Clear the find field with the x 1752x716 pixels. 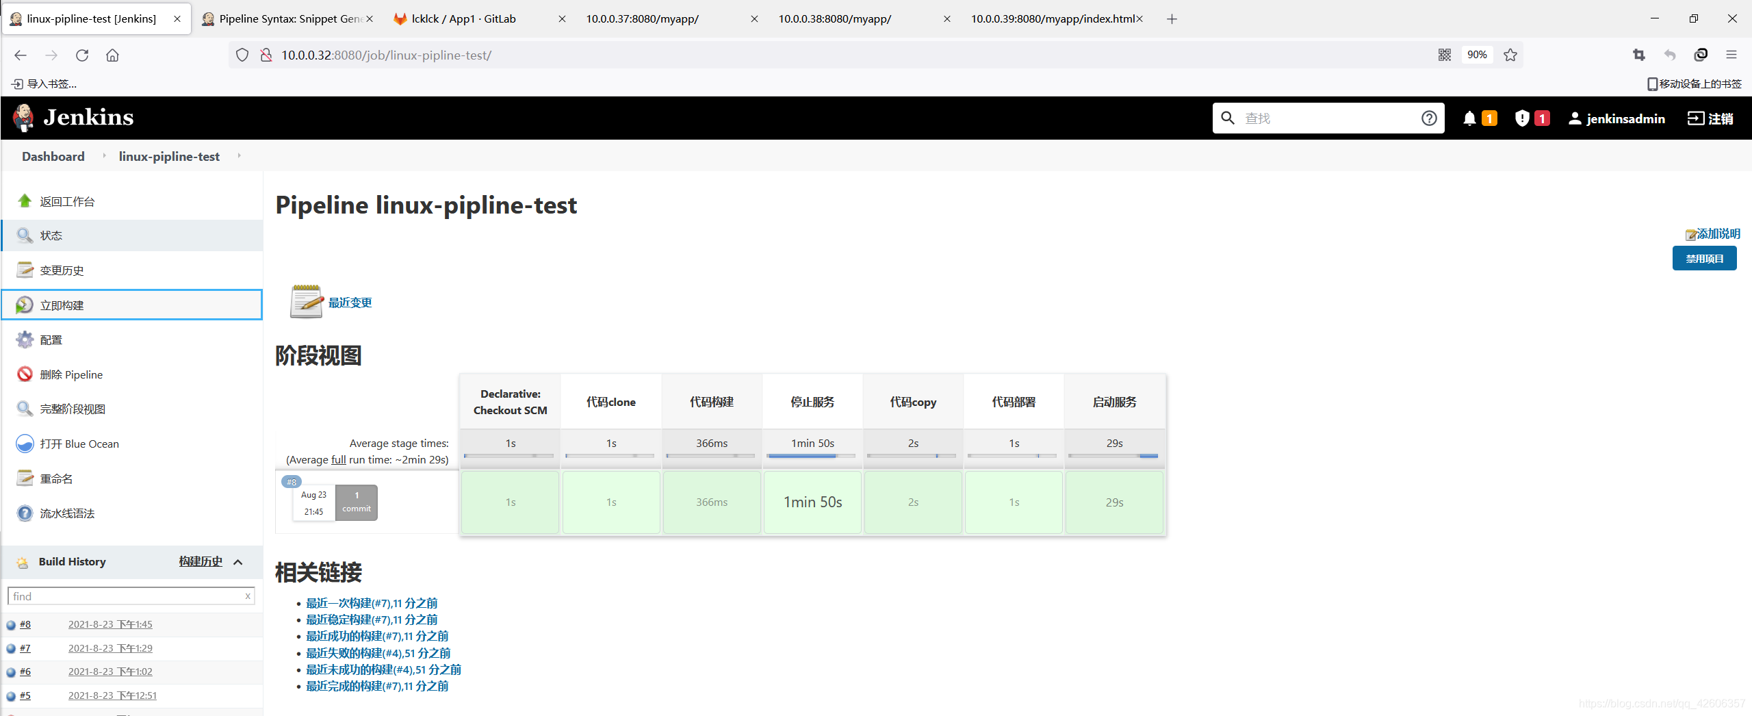point(248,596)
